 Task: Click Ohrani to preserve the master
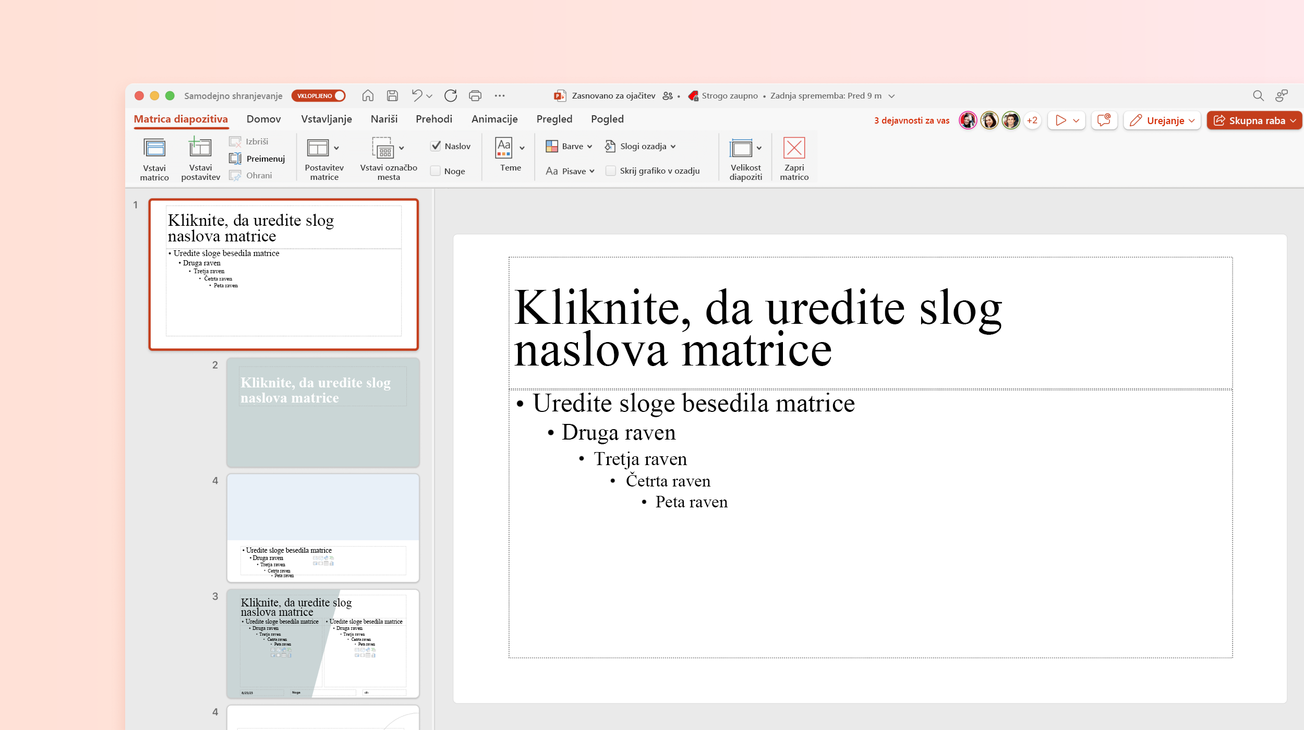[251, 176]
